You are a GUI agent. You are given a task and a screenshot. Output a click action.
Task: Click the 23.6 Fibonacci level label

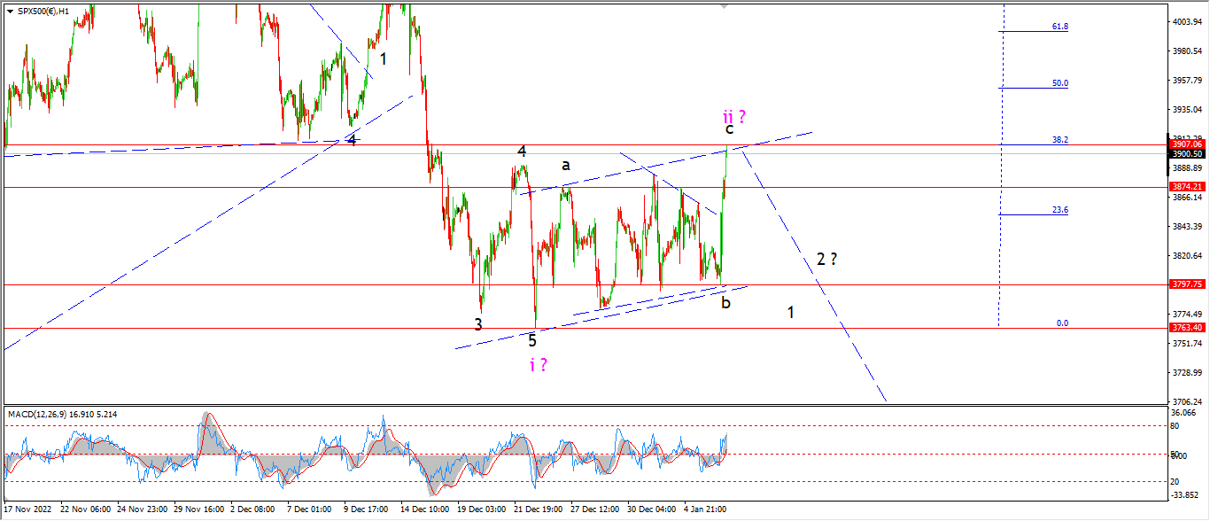point(1059,210)
